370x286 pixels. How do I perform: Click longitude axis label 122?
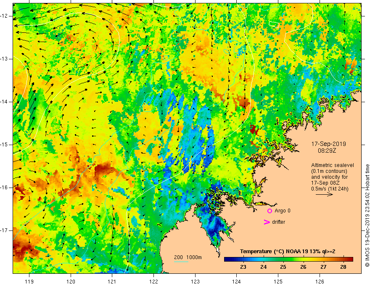tap(153, 281)
